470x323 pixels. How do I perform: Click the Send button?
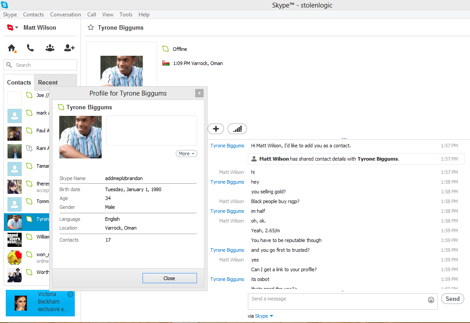point(453,299)
